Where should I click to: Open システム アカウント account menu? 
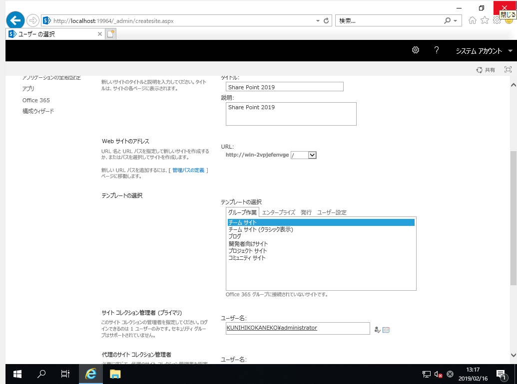[484, 51]
